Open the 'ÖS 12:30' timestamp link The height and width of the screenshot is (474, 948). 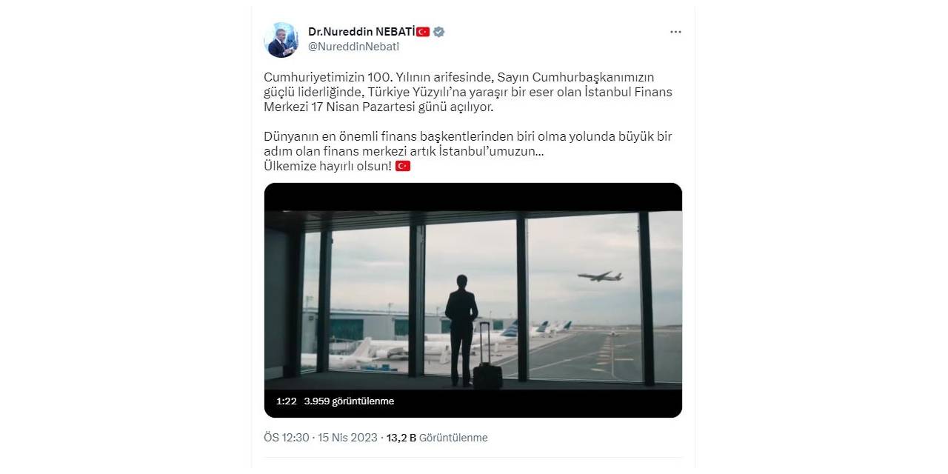coord(286,438)
